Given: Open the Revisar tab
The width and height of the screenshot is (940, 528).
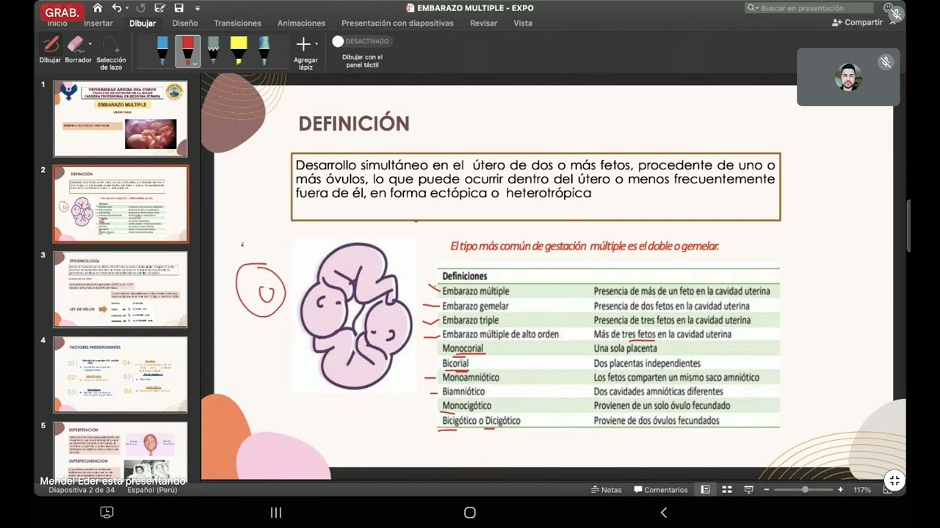Looking at the screenshot, I should click(483, 23).
